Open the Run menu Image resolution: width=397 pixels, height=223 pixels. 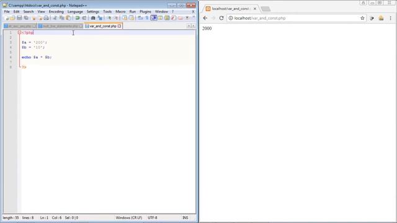[x=132, y=12]
